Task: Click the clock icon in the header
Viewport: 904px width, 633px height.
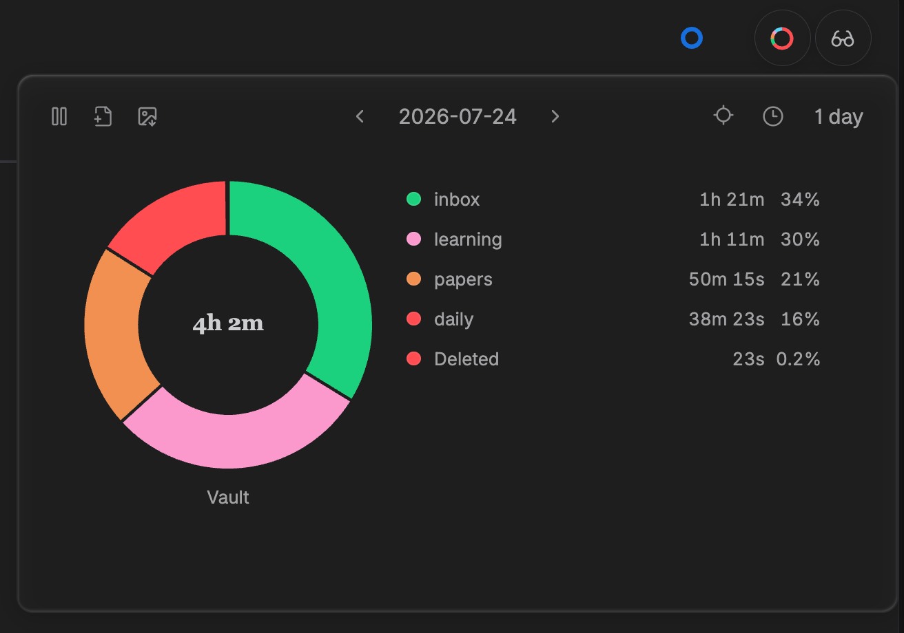Action: [773, 116]
